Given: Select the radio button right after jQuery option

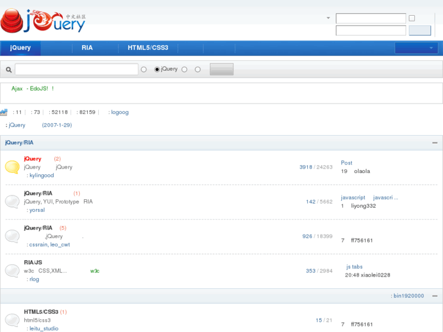Looking at the screenshot, I should pos(185,69).
